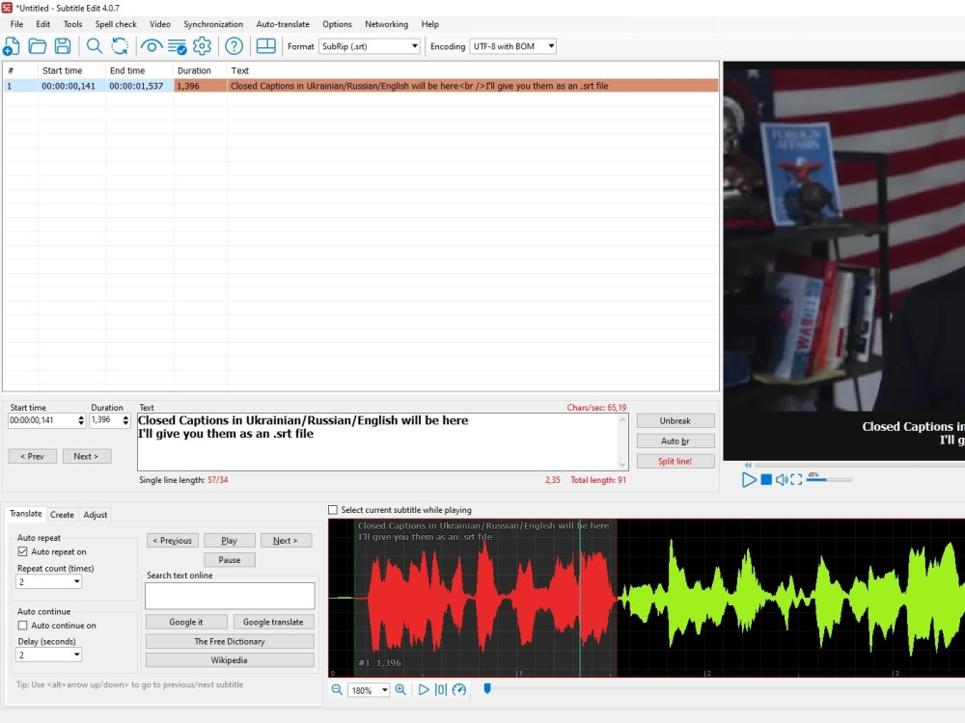Screen dimensions: 965x723
Task: Click the Subtitle Edit app icon in title bar
Action: (7, 8)
